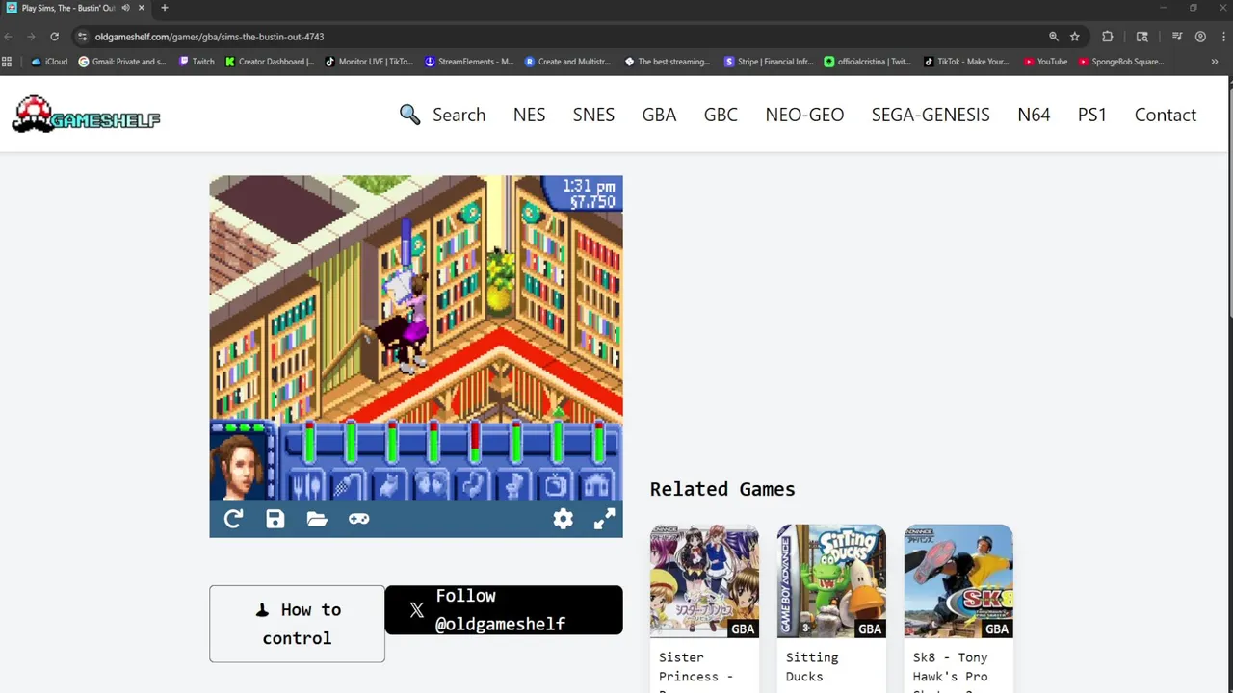Click the Sim character portrait in game
Viewport: 1233px width, 693px height.
click(237, 467)
